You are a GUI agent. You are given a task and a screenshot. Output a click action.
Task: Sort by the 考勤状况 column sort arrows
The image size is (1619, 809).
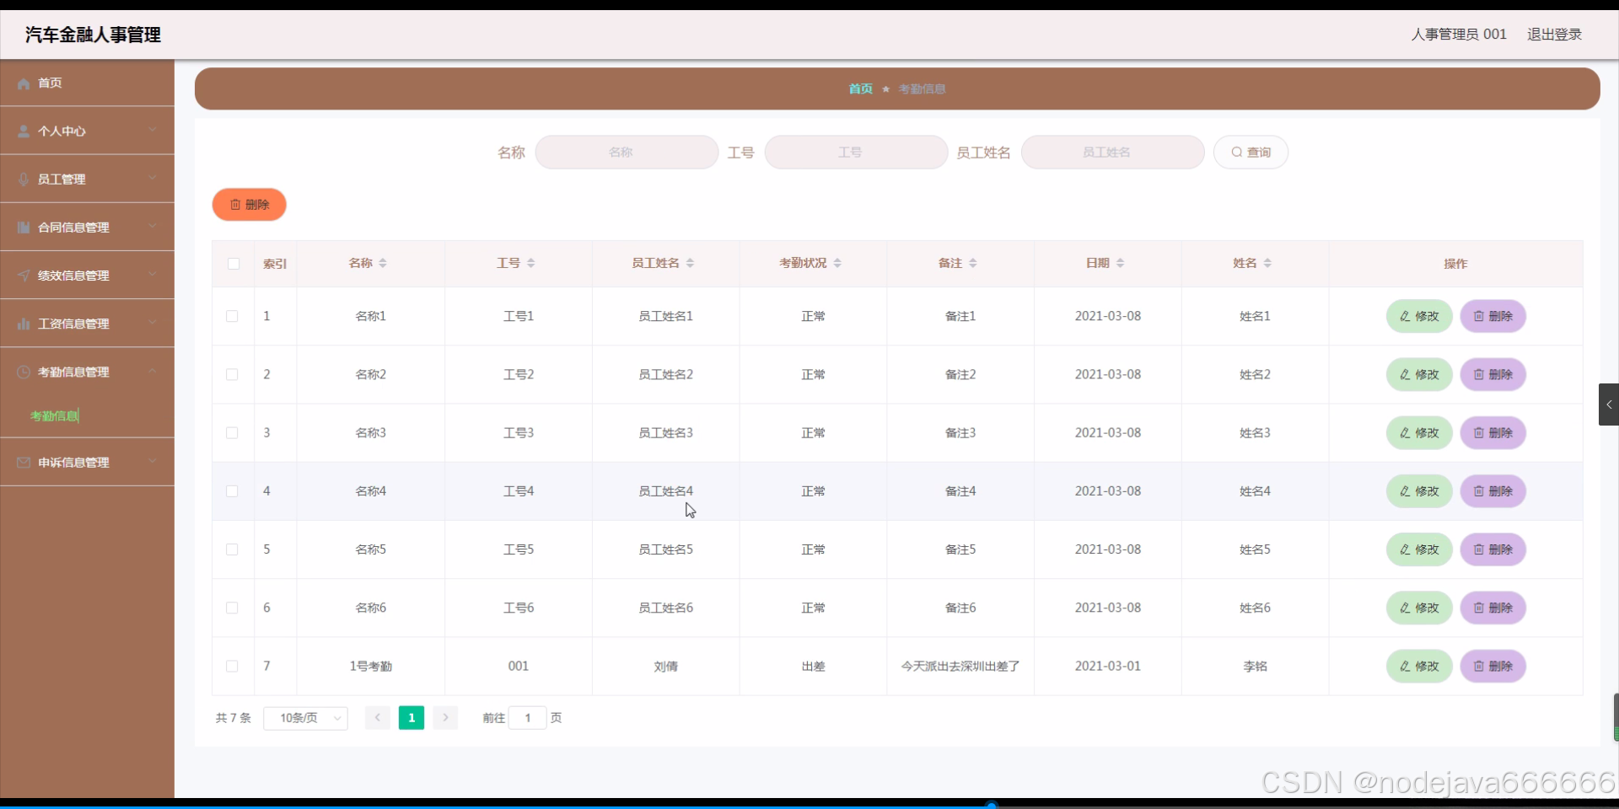(837, 264)
